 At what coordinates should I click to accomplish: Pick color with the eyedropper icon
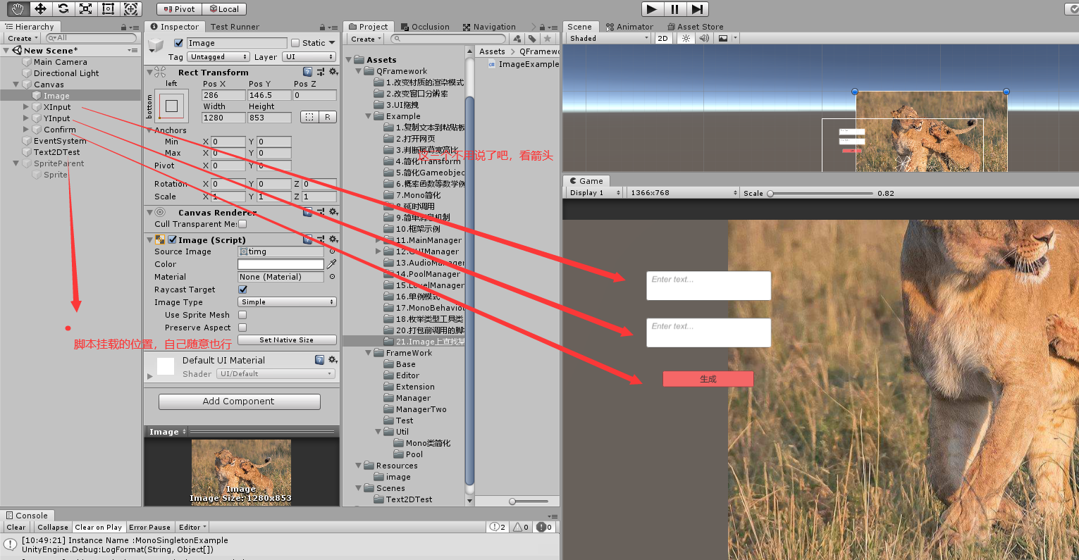[331, 264]
